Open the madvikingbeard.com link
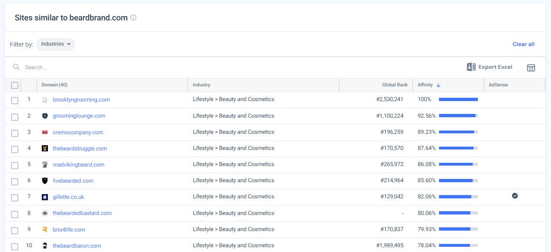 [78, 165]
